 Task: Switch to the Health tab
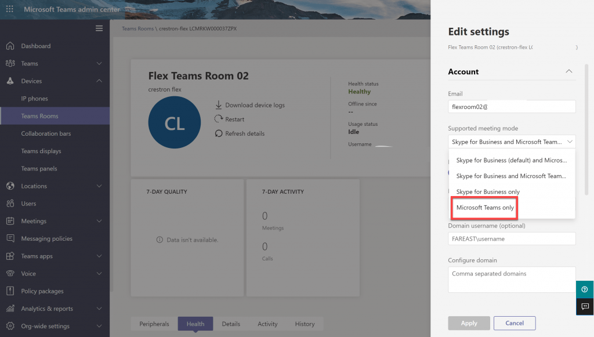pyautogui.click(x=195, y=324)
